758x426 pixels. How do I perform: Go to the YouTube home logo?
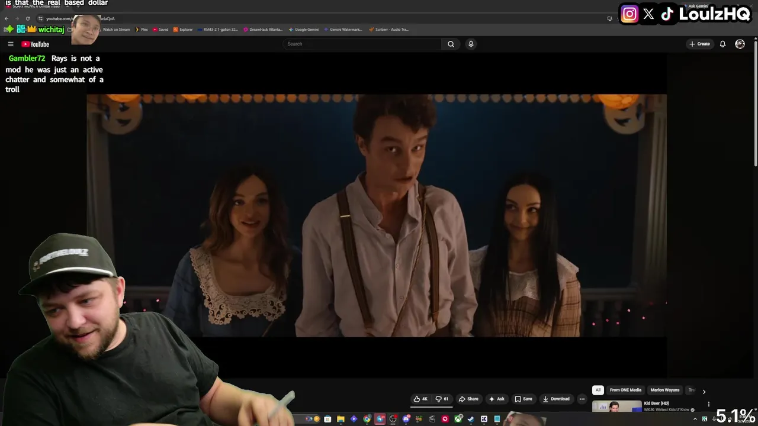[35, 44]
